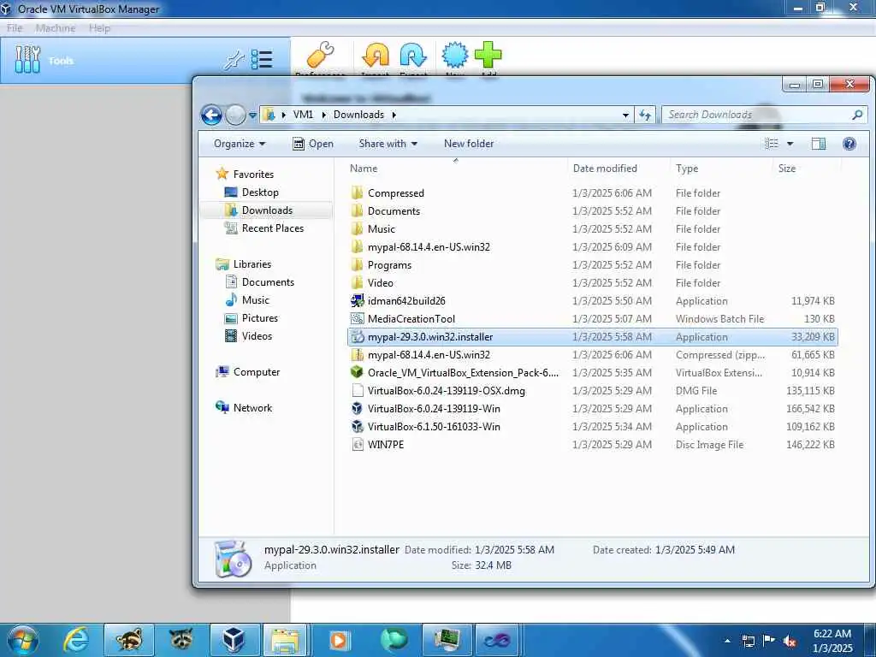The width and height of the screenshot is (876, 657).
Task: Click the Open button in Explorer toolbar
Action: point(313,144)
